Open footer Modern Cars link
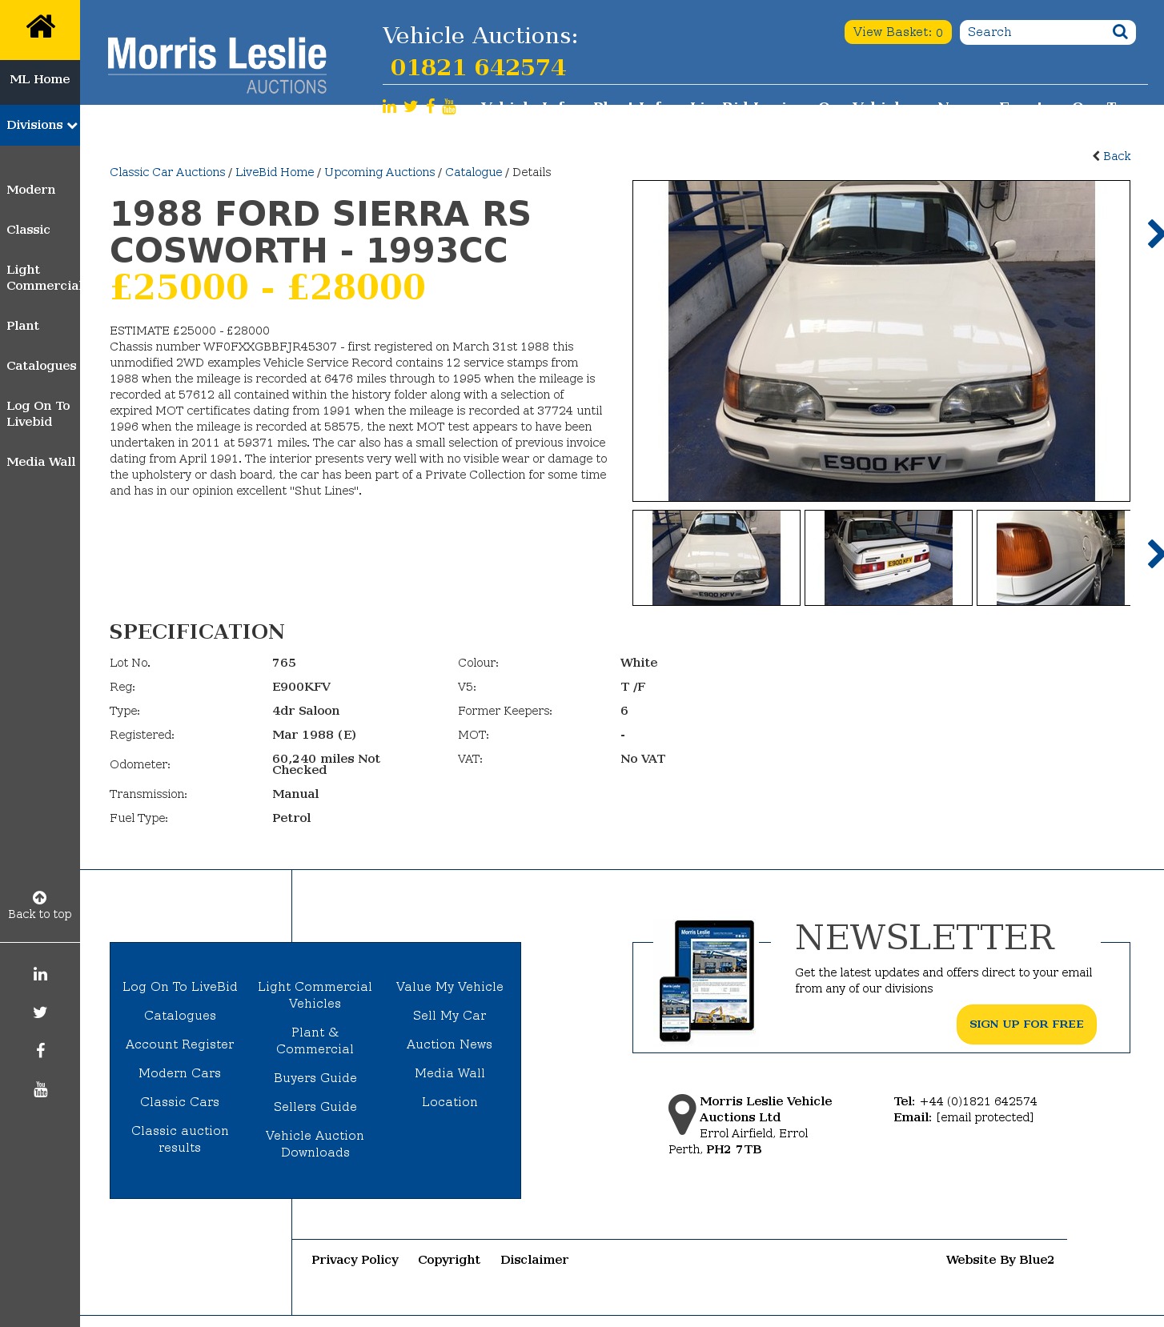This screenshot has width=1164, height=1327. coord(180,1073)
